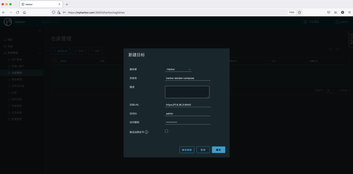This screenshot has height=174, width=353.
Task: Click the 新建目标 button behind the dialog
Action: pos(60,51)
